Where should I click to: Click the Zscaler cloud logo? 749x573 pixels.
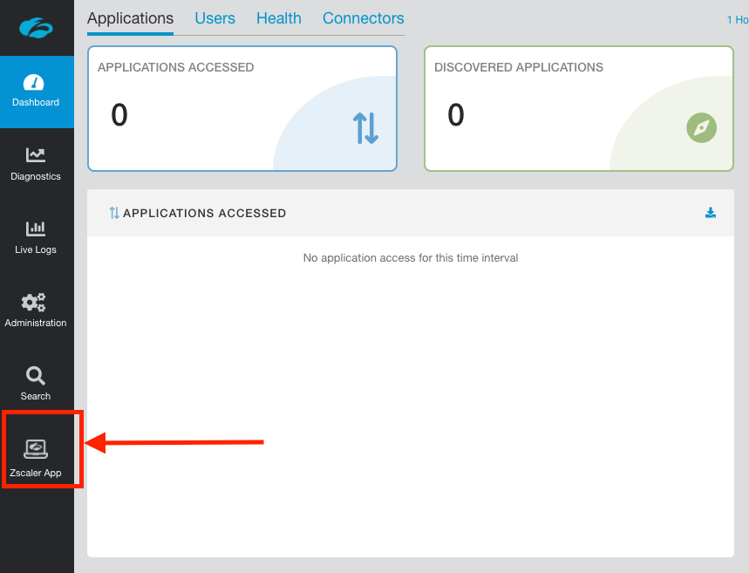37,28
